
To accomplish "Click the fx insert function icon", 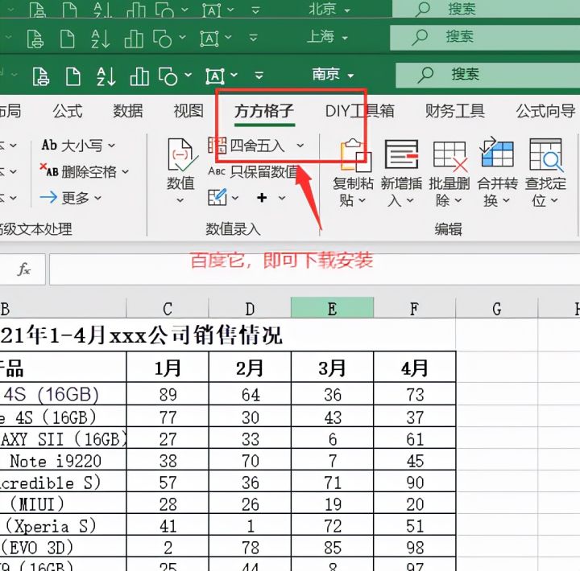I will (24, 269).
